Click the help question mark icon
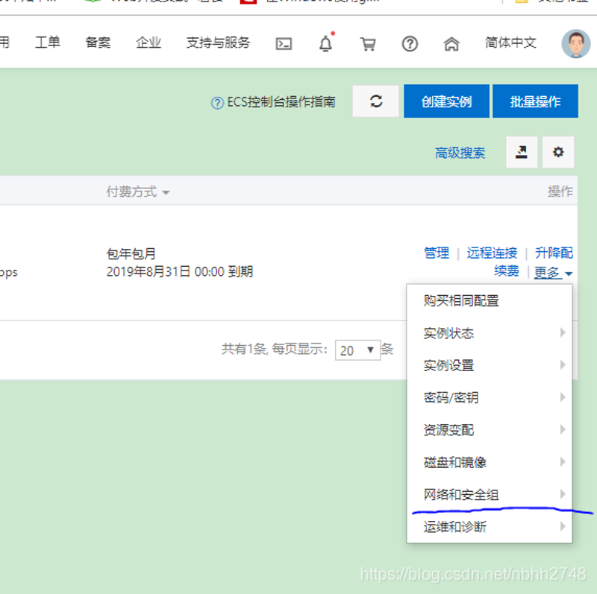 tap(410, 43)
